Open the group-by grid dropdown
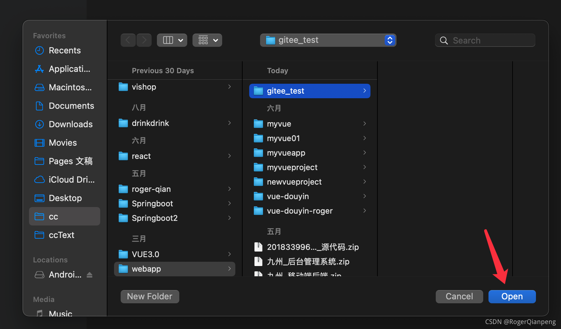This screenshot has width=561, height=329. [207, 40]
